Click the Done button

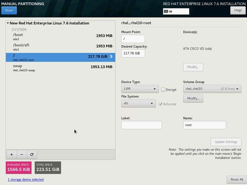[9, 10]
